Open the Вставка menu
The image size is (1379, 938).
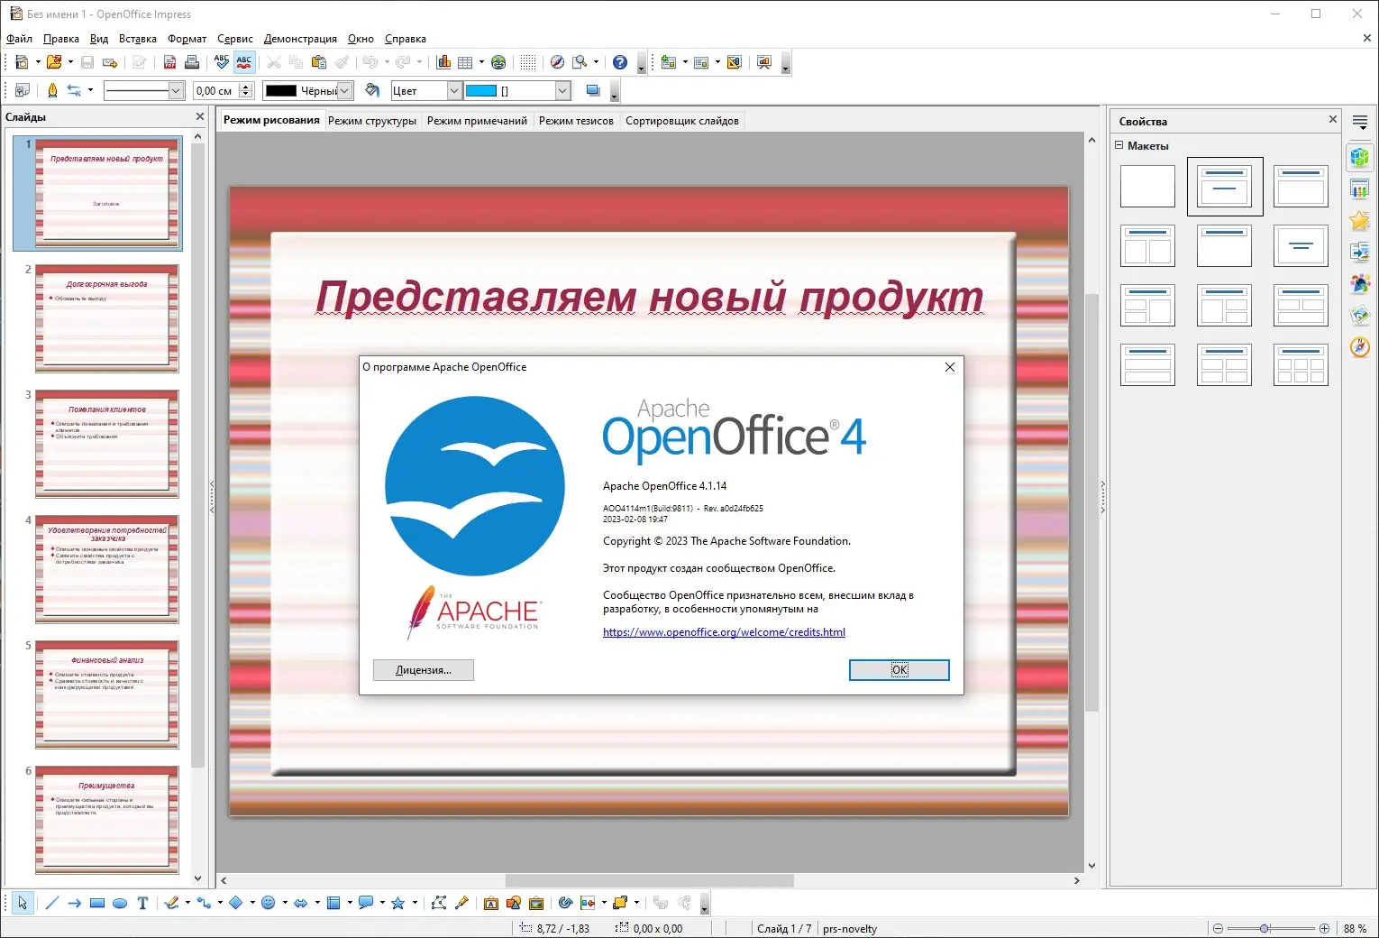[138, 39]
